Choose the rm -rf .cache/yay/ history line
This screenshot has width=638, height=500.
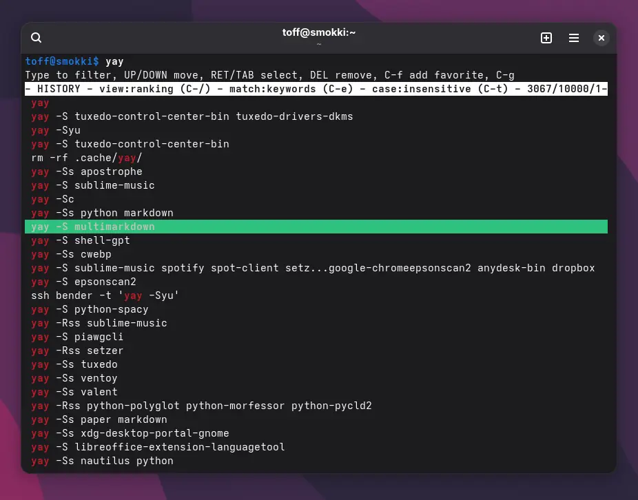pos(86,158)
